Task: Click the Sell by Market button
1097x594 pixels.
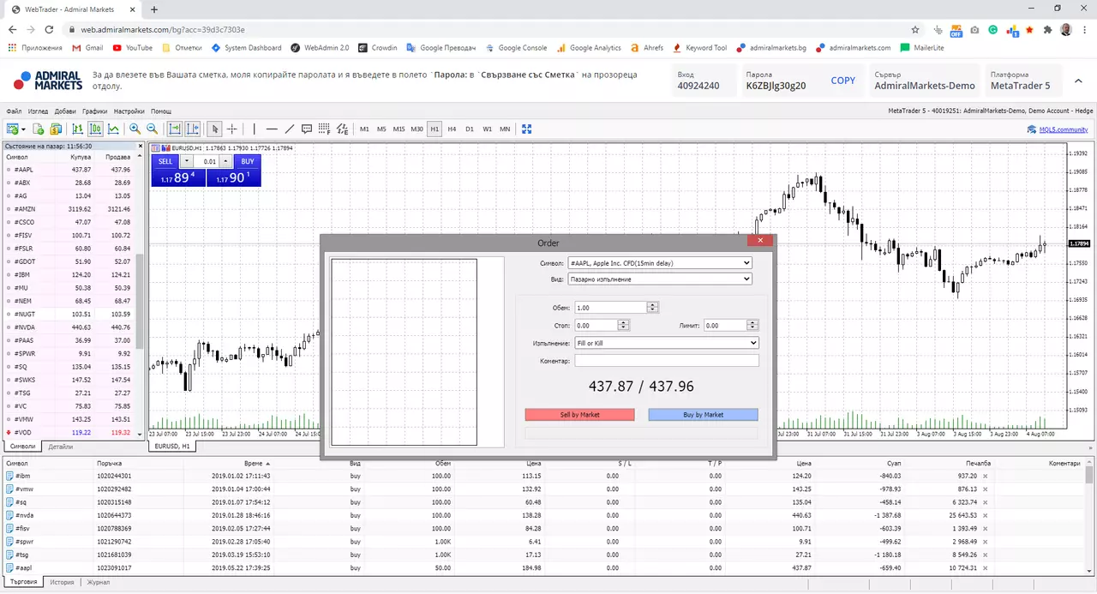Action: click(579, 415)
